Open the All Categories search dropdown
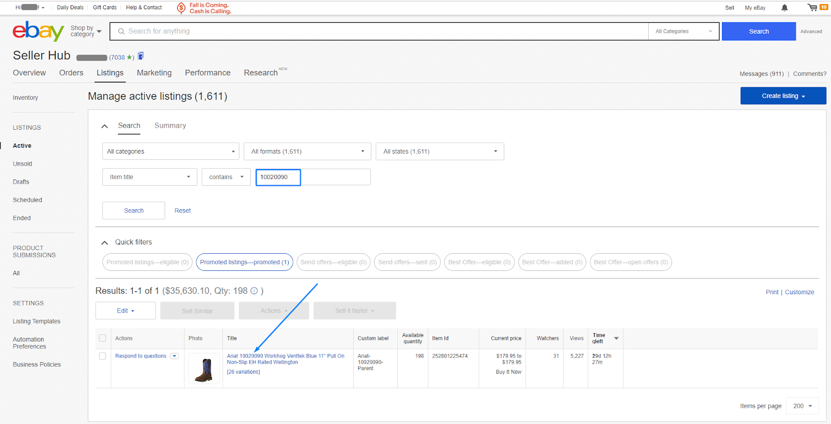The image size is (831, 424). (684, 31)
